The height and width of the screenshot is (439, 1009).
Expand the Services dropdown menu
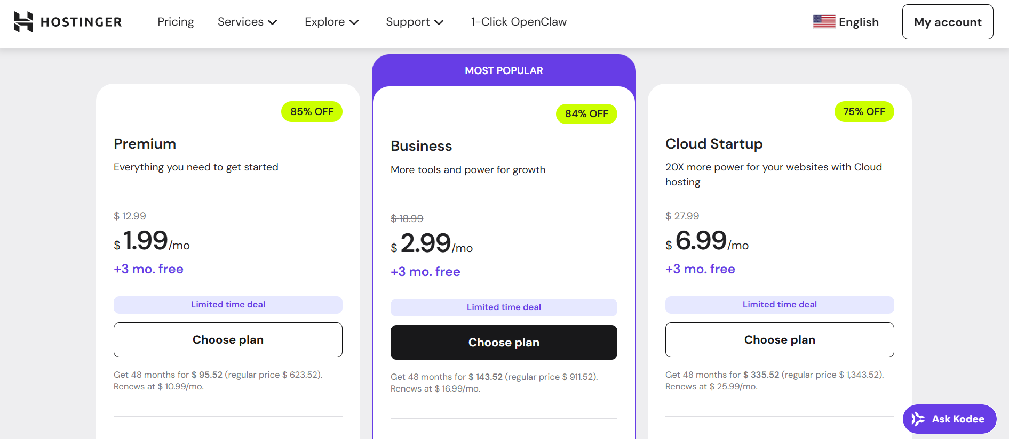(248, 22)
